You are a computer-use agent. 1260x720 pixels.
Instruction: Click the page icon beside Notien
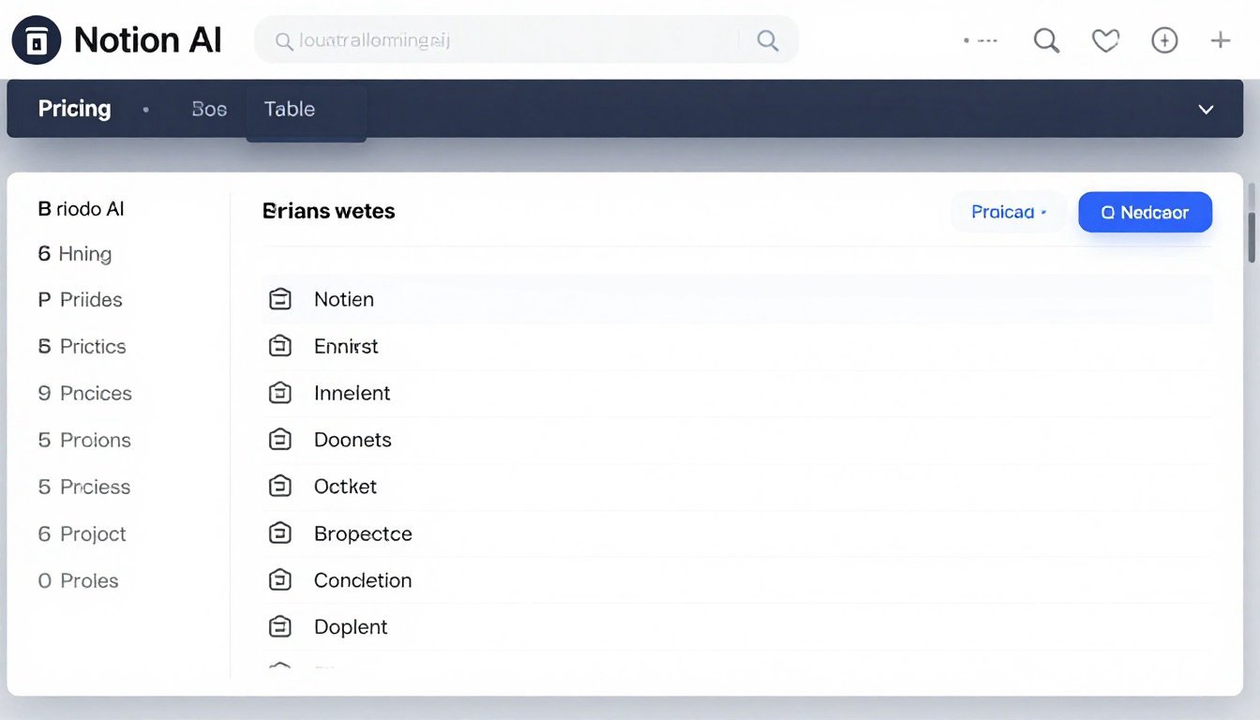280,299
